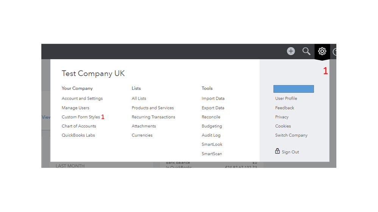Viewport: 378px width, 212px height.
Task: Go to Chart of Accounts
Action: 79,126
